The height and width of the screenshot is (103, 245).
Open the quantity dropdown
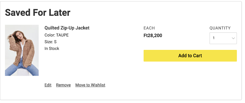(x=223, y=38)
